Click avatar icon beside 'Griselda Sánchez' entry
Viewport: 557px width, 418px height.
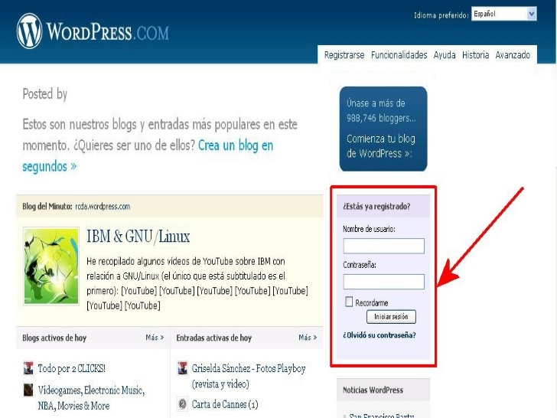coord(183,368)
